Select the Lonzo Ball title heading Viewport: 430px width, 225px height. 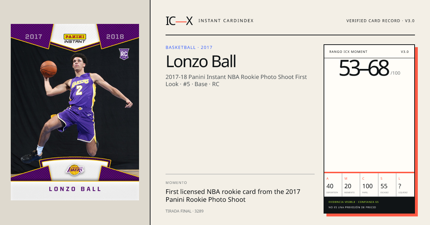point(201,62)
